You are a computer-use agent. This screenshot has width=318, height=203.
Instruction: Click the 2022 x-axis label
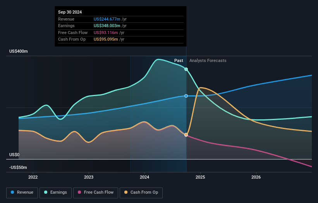33,177
